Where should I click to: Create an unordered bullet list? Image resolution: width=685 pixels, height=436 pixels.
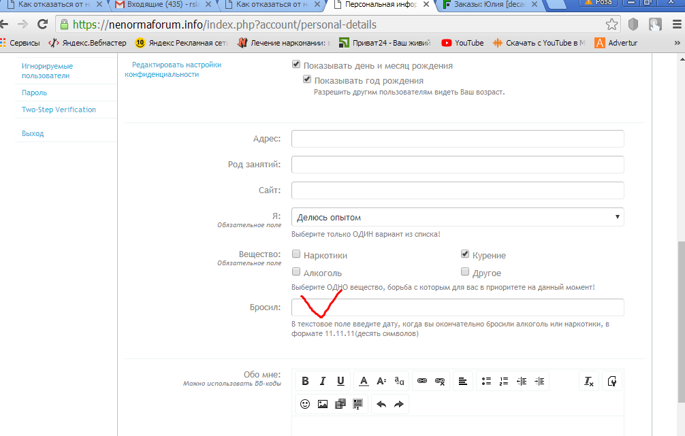486,382
